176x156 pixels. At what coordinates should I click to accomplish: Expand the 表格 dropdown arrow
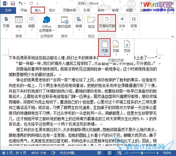click(x=19, y=30)
